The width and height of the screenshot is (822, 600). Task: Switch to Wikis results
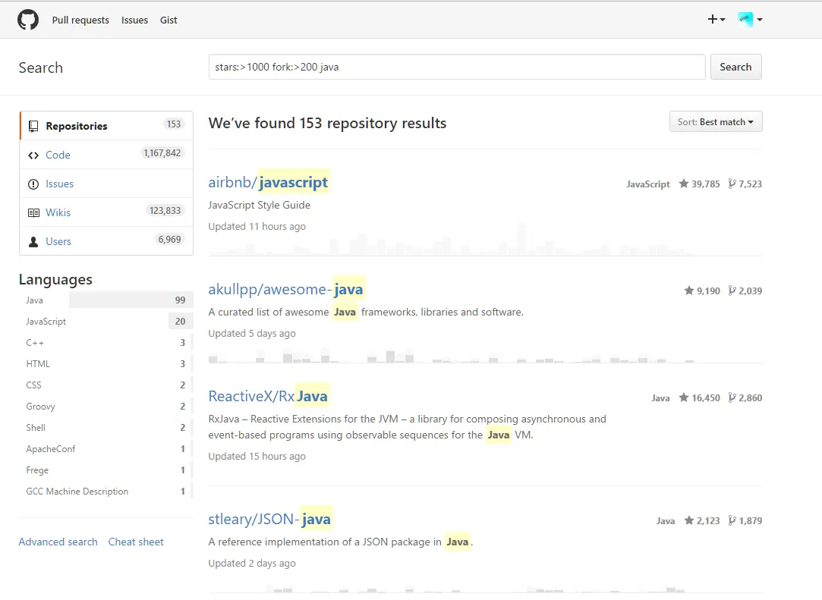[x=106, y=212]
